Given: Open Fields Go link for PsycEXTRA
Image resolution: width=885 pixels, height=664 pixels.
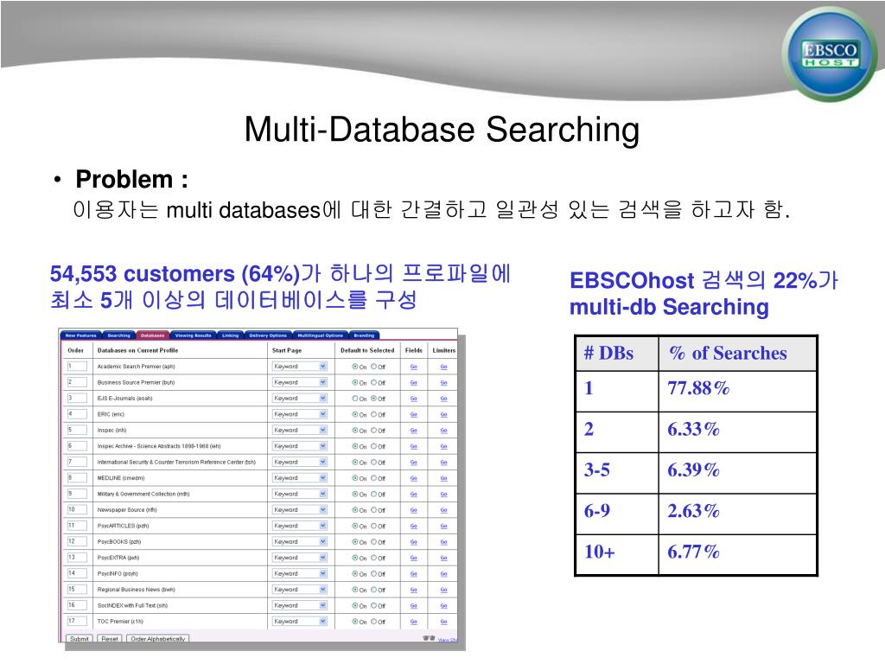Looking at the screenshot, I should point(414,558).
